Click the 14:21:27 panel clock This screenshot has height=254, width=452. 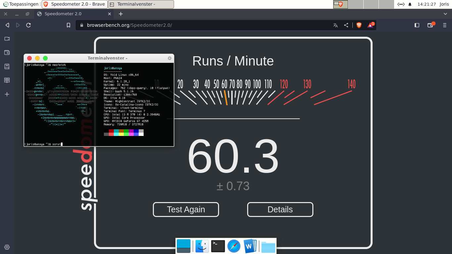tap(427, 4)
